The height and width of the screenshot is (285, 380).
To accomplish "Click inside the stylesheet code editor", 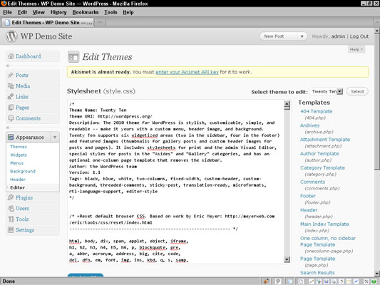I will pos(175,182).
